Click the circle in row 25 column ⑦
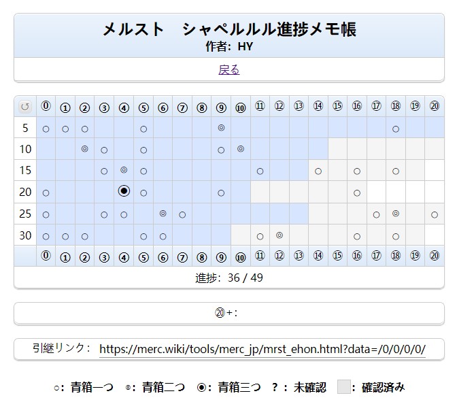This screenshot has width=457, height=400. tap(182, 215)
